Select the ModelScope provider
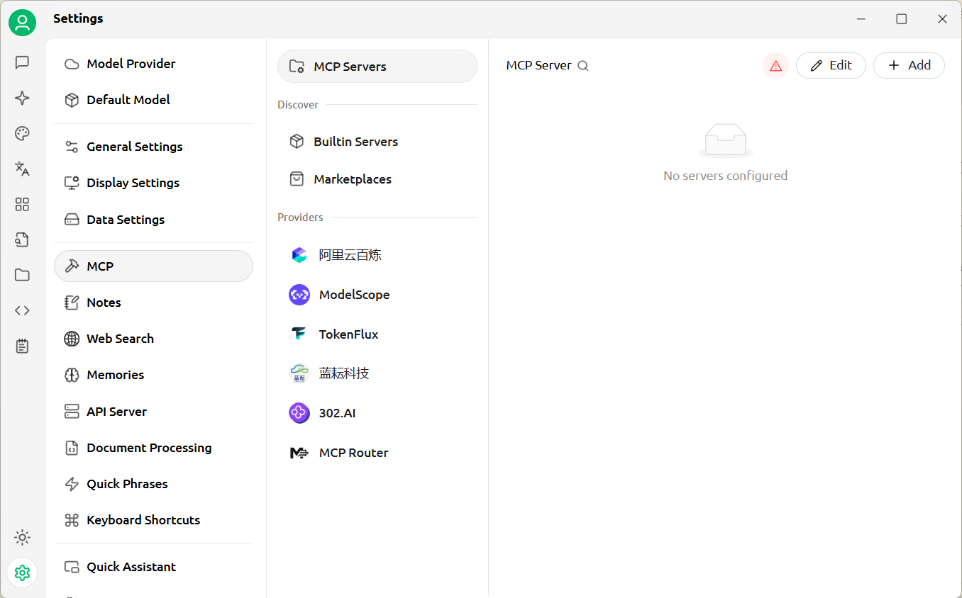Viewport: 962px width, 598px height. 377,295
